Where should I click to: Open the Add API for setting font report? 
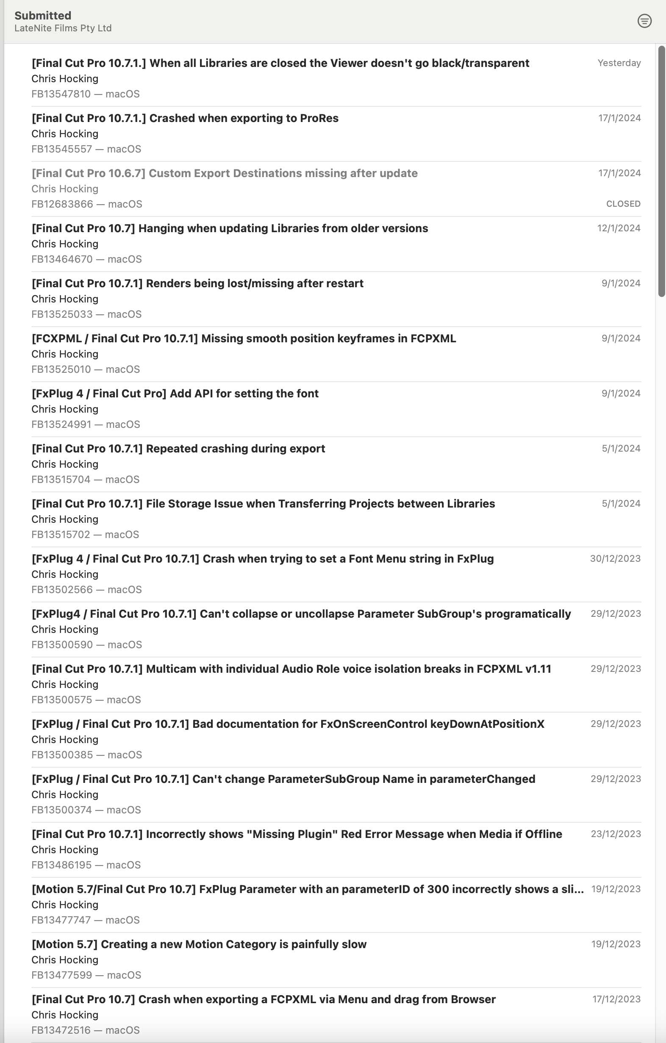click(175, 393)
